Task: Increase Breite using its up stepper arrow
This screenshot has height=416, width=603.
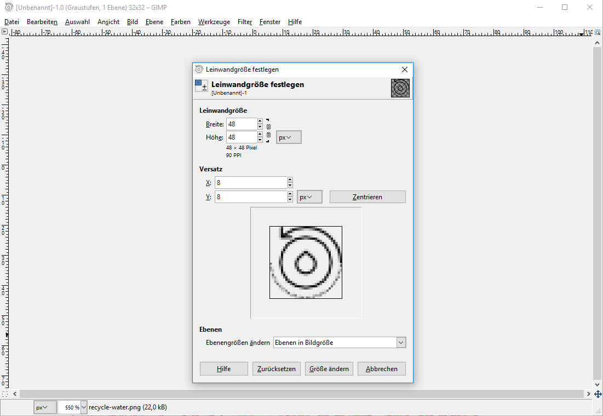Action: [259, 121]
